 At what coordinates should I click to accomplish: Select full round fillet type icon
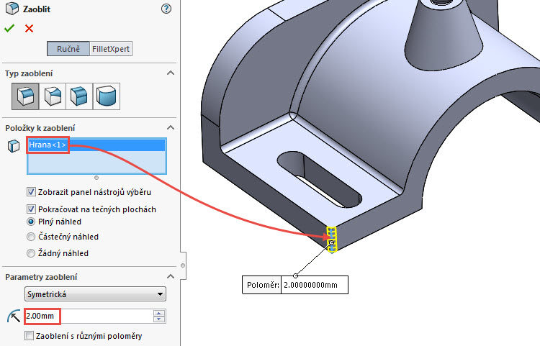107,96
